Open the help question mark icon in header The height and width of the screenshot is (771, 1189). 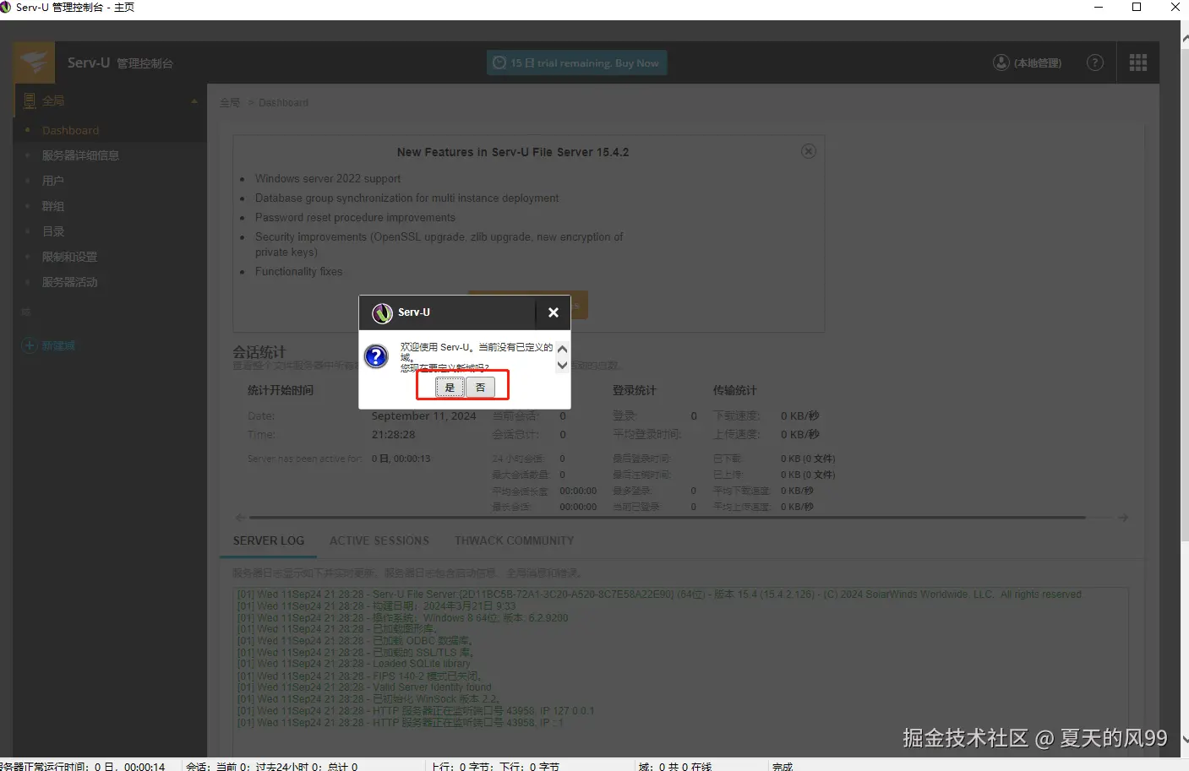(x=1095, y=62)
